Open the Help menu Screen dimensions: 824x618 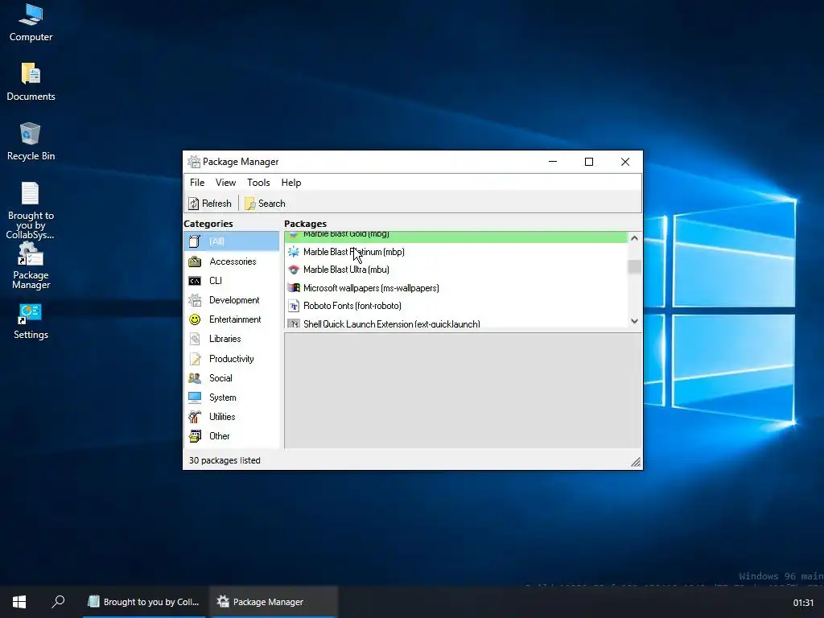point(291,183)
